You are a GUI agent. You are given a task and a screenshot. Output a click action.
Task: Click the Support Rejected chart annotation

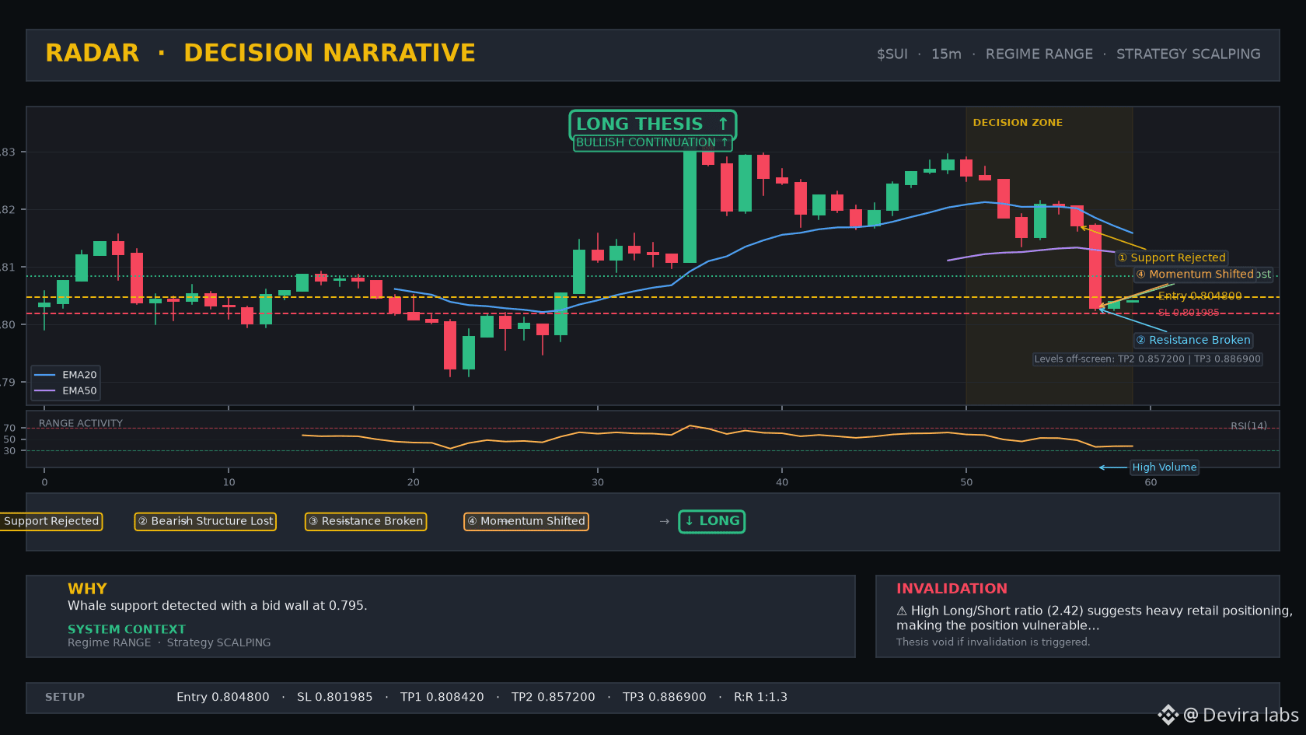point(1172,257)
